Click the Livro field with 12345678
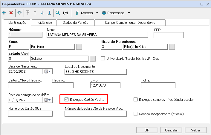 [x=105, y=85]
